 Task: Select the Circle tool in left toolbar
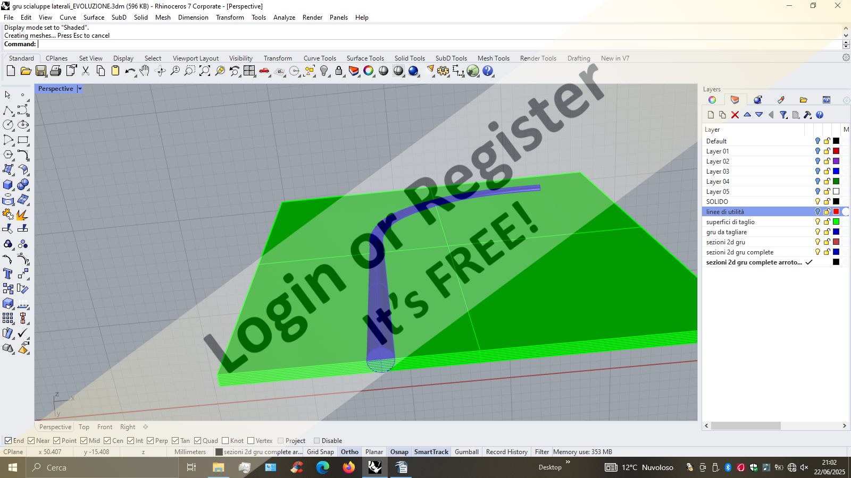[9, 125]
